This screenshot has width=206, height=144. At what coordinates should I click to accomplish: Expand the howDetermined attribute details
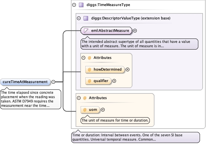click(127, 69)
